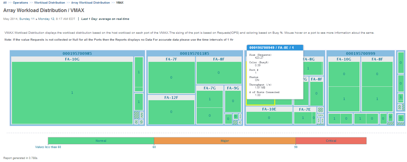Click the large port 1 block under 000195700985 FA-10G
The image size is (407, 162).
click(72, 93)
